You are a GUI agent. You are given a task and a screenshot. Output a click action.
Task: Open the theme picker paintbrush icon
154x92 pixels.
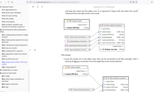coord(38,7)
